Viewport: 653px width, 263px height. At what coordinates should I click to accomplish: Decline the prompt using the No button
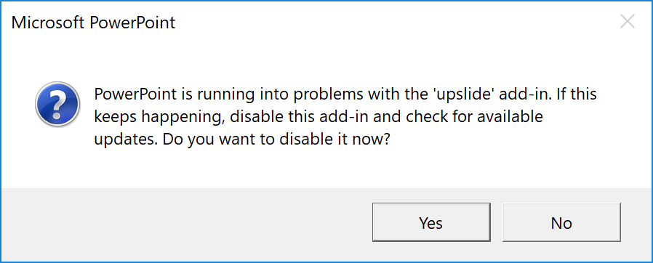561,222
